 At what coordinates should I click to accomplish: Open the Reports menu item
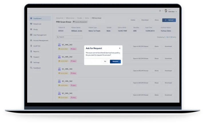coord(35,51)
